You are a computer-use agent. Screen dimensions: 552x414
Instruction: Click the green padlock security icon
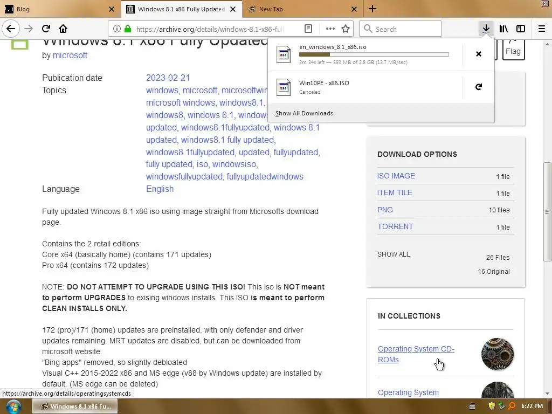[127, 29]
